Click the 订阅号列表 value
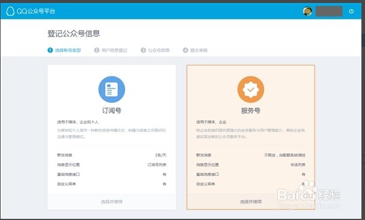 pos(157,165)
